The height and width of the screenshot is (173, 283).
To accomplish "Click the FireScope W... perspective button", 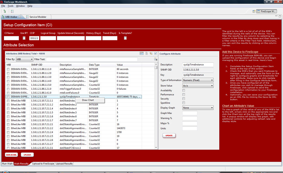I will point(267,12).
